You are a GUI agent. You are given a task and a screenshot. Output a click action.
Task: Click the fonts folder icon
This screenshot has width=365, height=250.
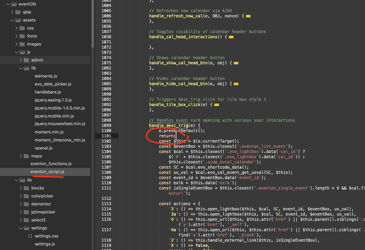pos(22,36)
